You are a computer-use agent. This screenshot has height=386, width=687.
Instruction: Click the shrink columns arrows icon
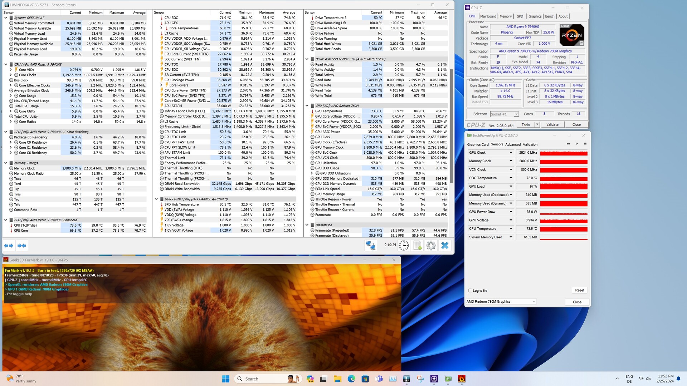pyautogui.click(x=22, y=246)
